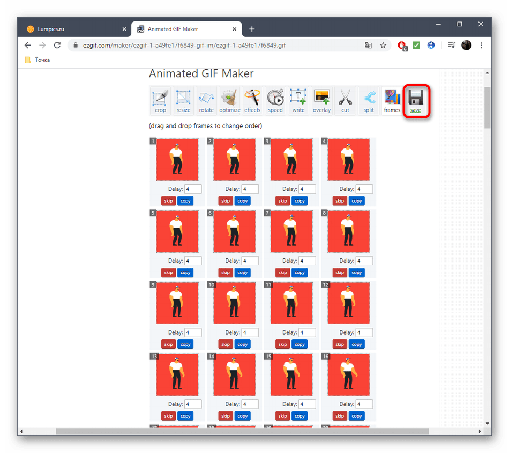Skip frame 15
The width and height of the screenshot is (509, 453).
(x=282, y=417)
